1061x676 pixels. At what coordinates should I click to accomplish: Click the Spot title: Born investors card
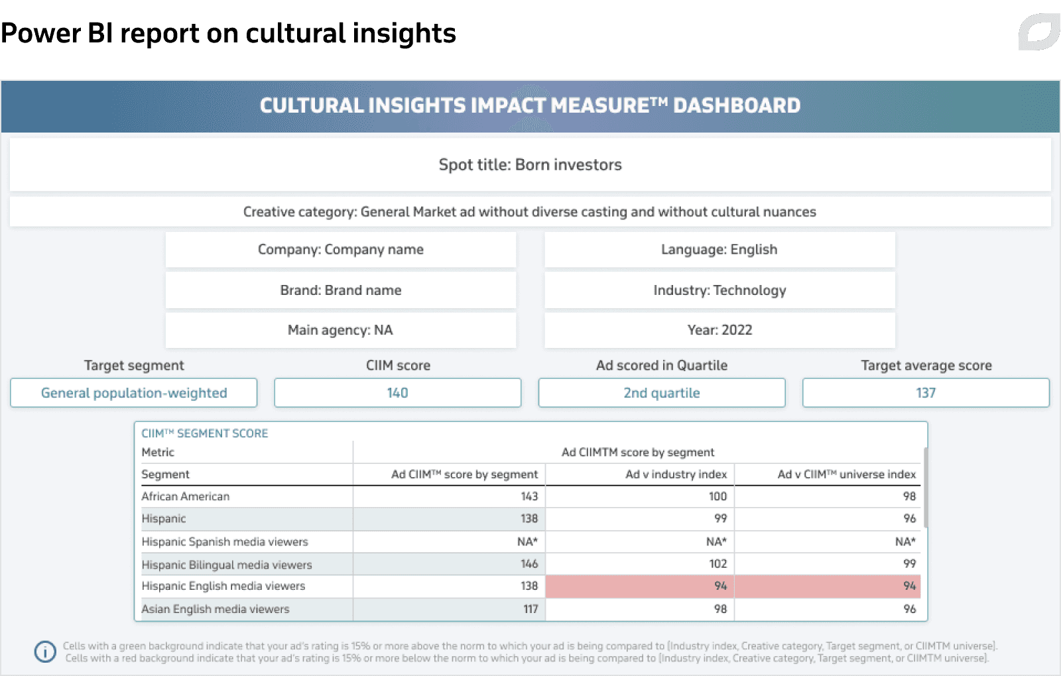point(530,165)
